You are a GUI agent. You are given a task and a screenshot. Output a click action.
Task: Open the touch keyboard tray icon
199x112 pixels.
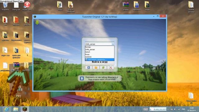click(146, 109)
